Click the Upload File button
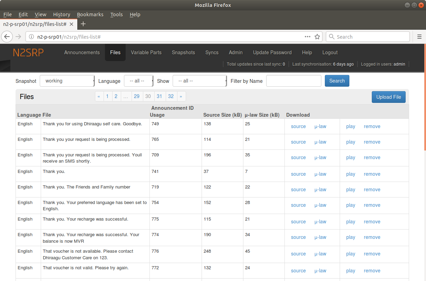The height and width of the screenshot is (281, 426). coord(389,97)
